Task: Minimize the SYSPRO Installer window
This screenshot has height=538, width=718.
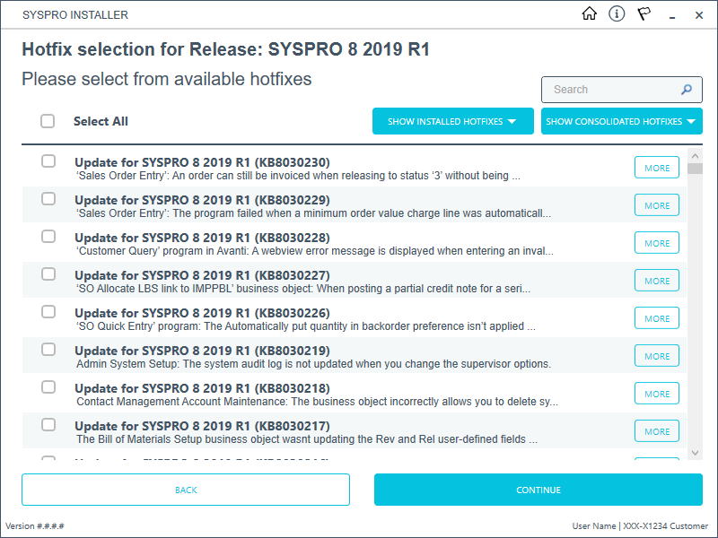Action: coord(671,15)
